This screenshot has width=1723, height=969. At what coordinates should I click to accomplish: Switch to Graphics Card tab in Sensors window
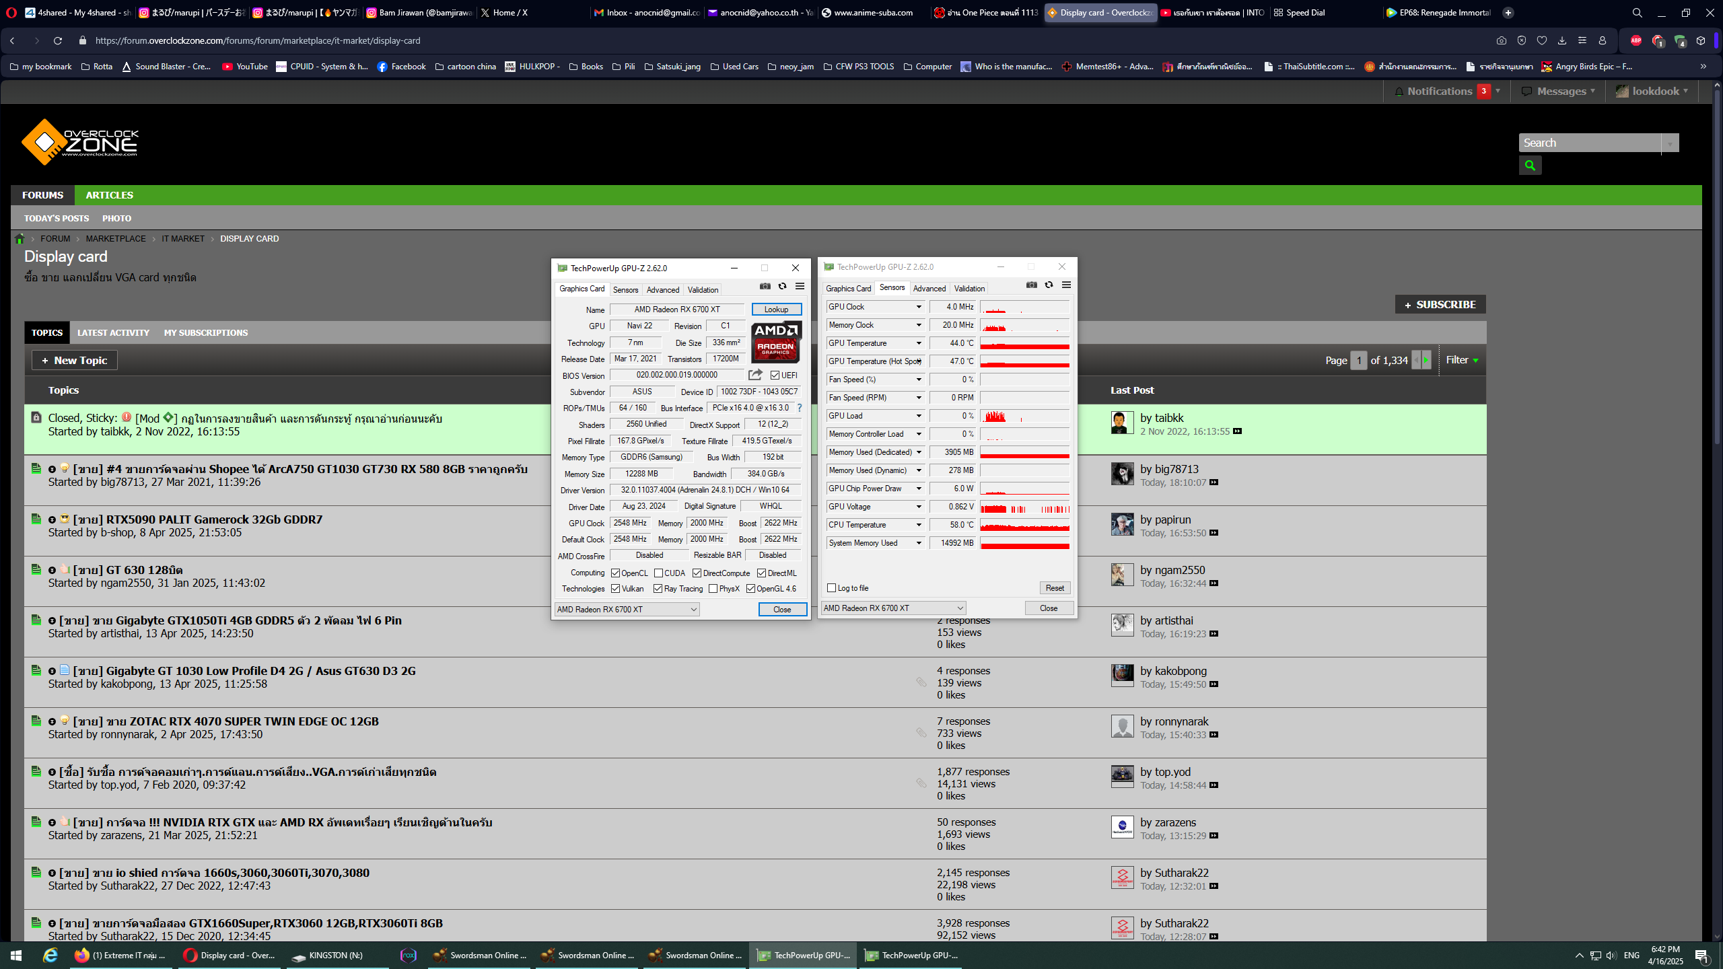point(848,289)
